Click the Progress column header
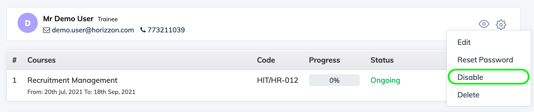This screenshot has width=534, height=112. pyautogui.click(x=324, y=60)
